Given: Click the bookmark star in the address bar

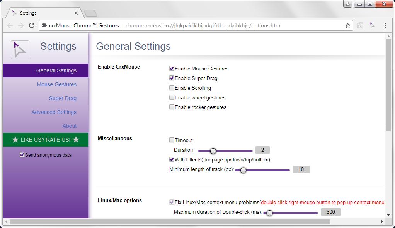Looking at the screenshot, I should [x=347, y=25].
